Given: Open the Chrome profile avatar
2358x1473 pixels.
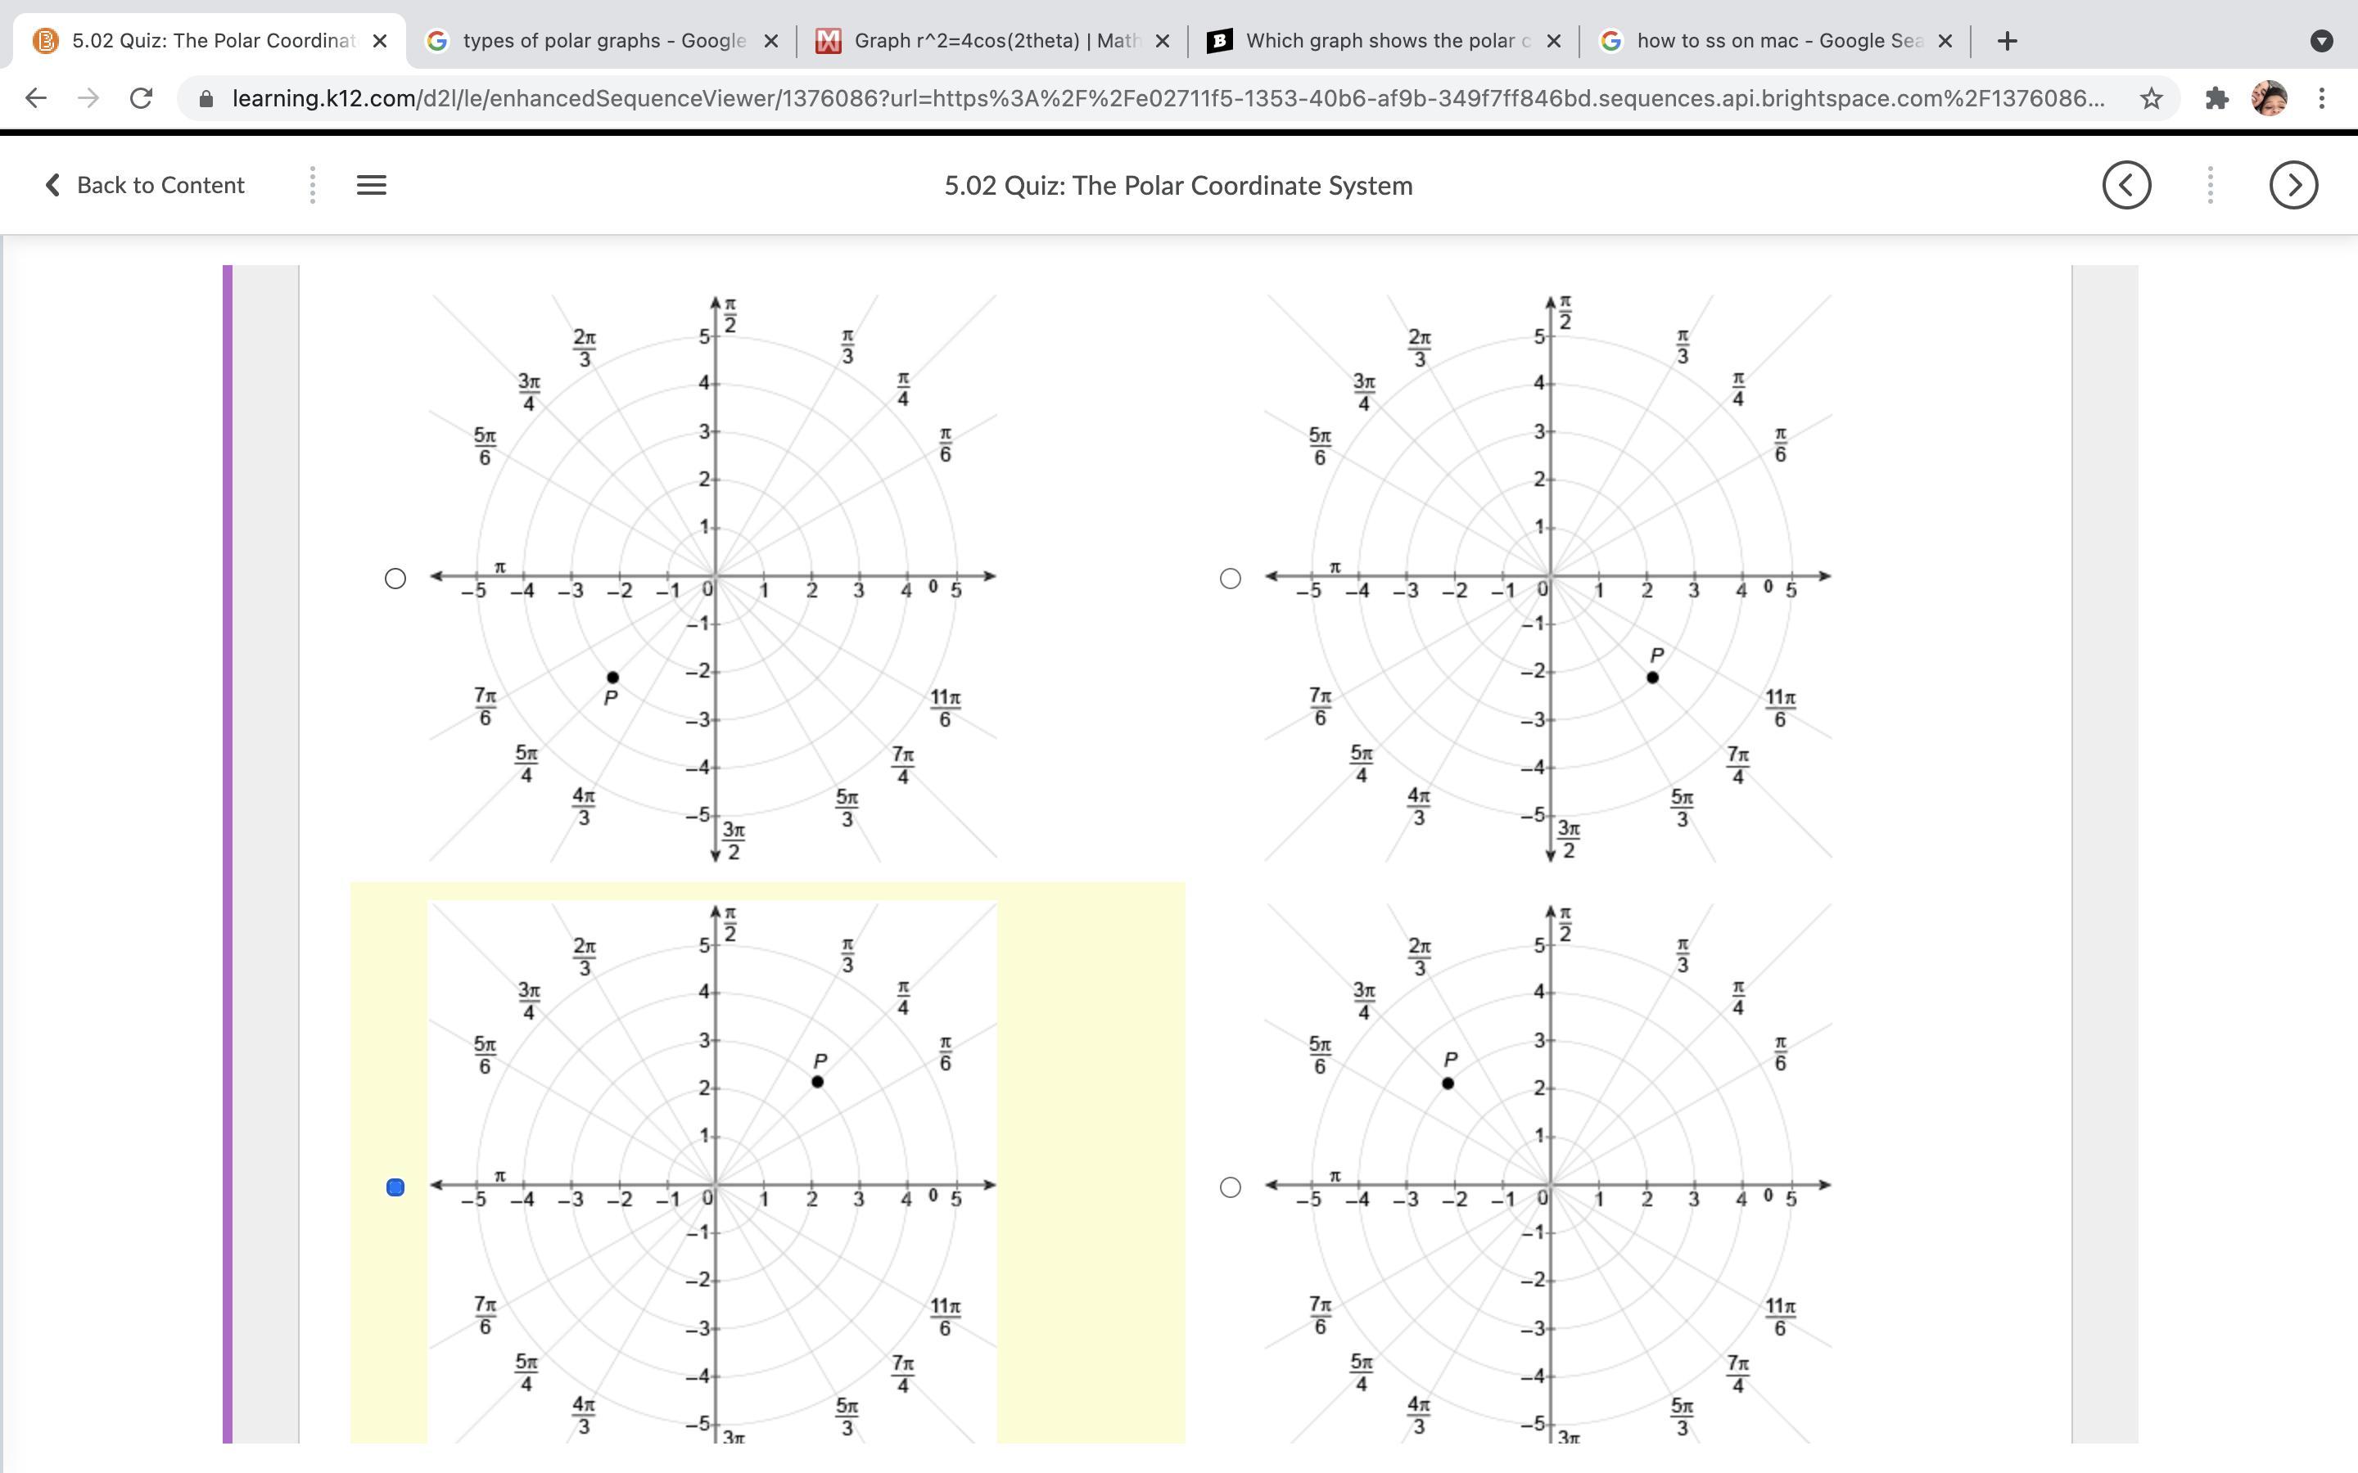Looking at the screenshot, I should coord(2270,98).
